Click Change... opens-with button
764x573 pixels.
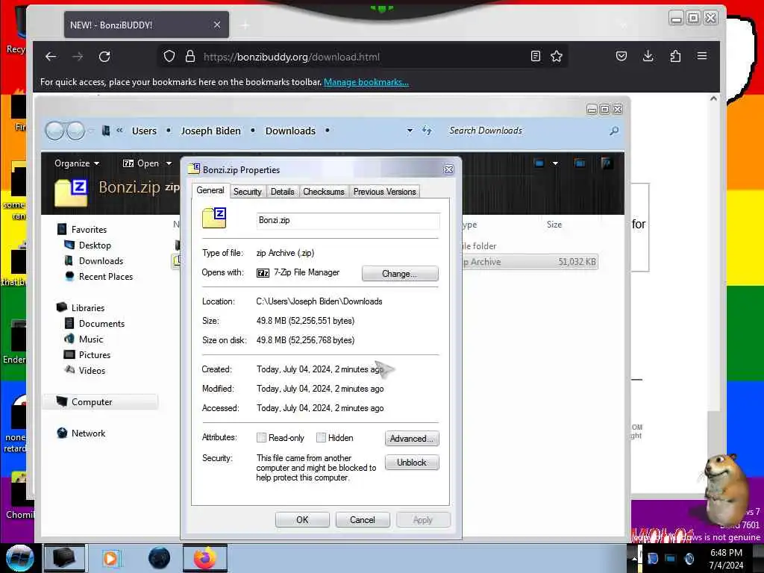(400, 273)
